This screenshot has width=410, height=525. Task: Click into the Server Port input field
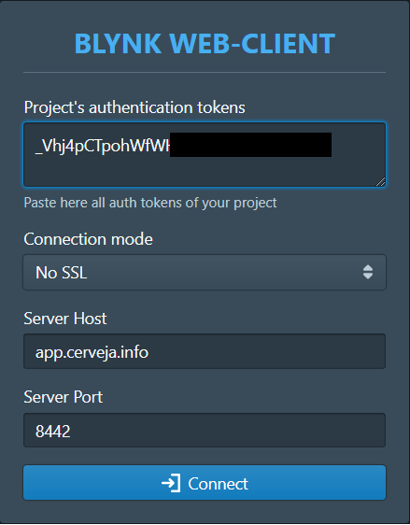pyautogui.click(x=205, y=431)
